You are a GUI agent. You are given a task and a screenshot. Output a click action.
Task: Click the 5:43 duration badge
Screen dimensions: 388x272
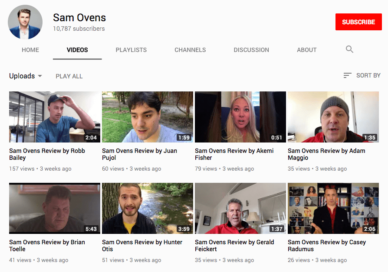(91, 229)
